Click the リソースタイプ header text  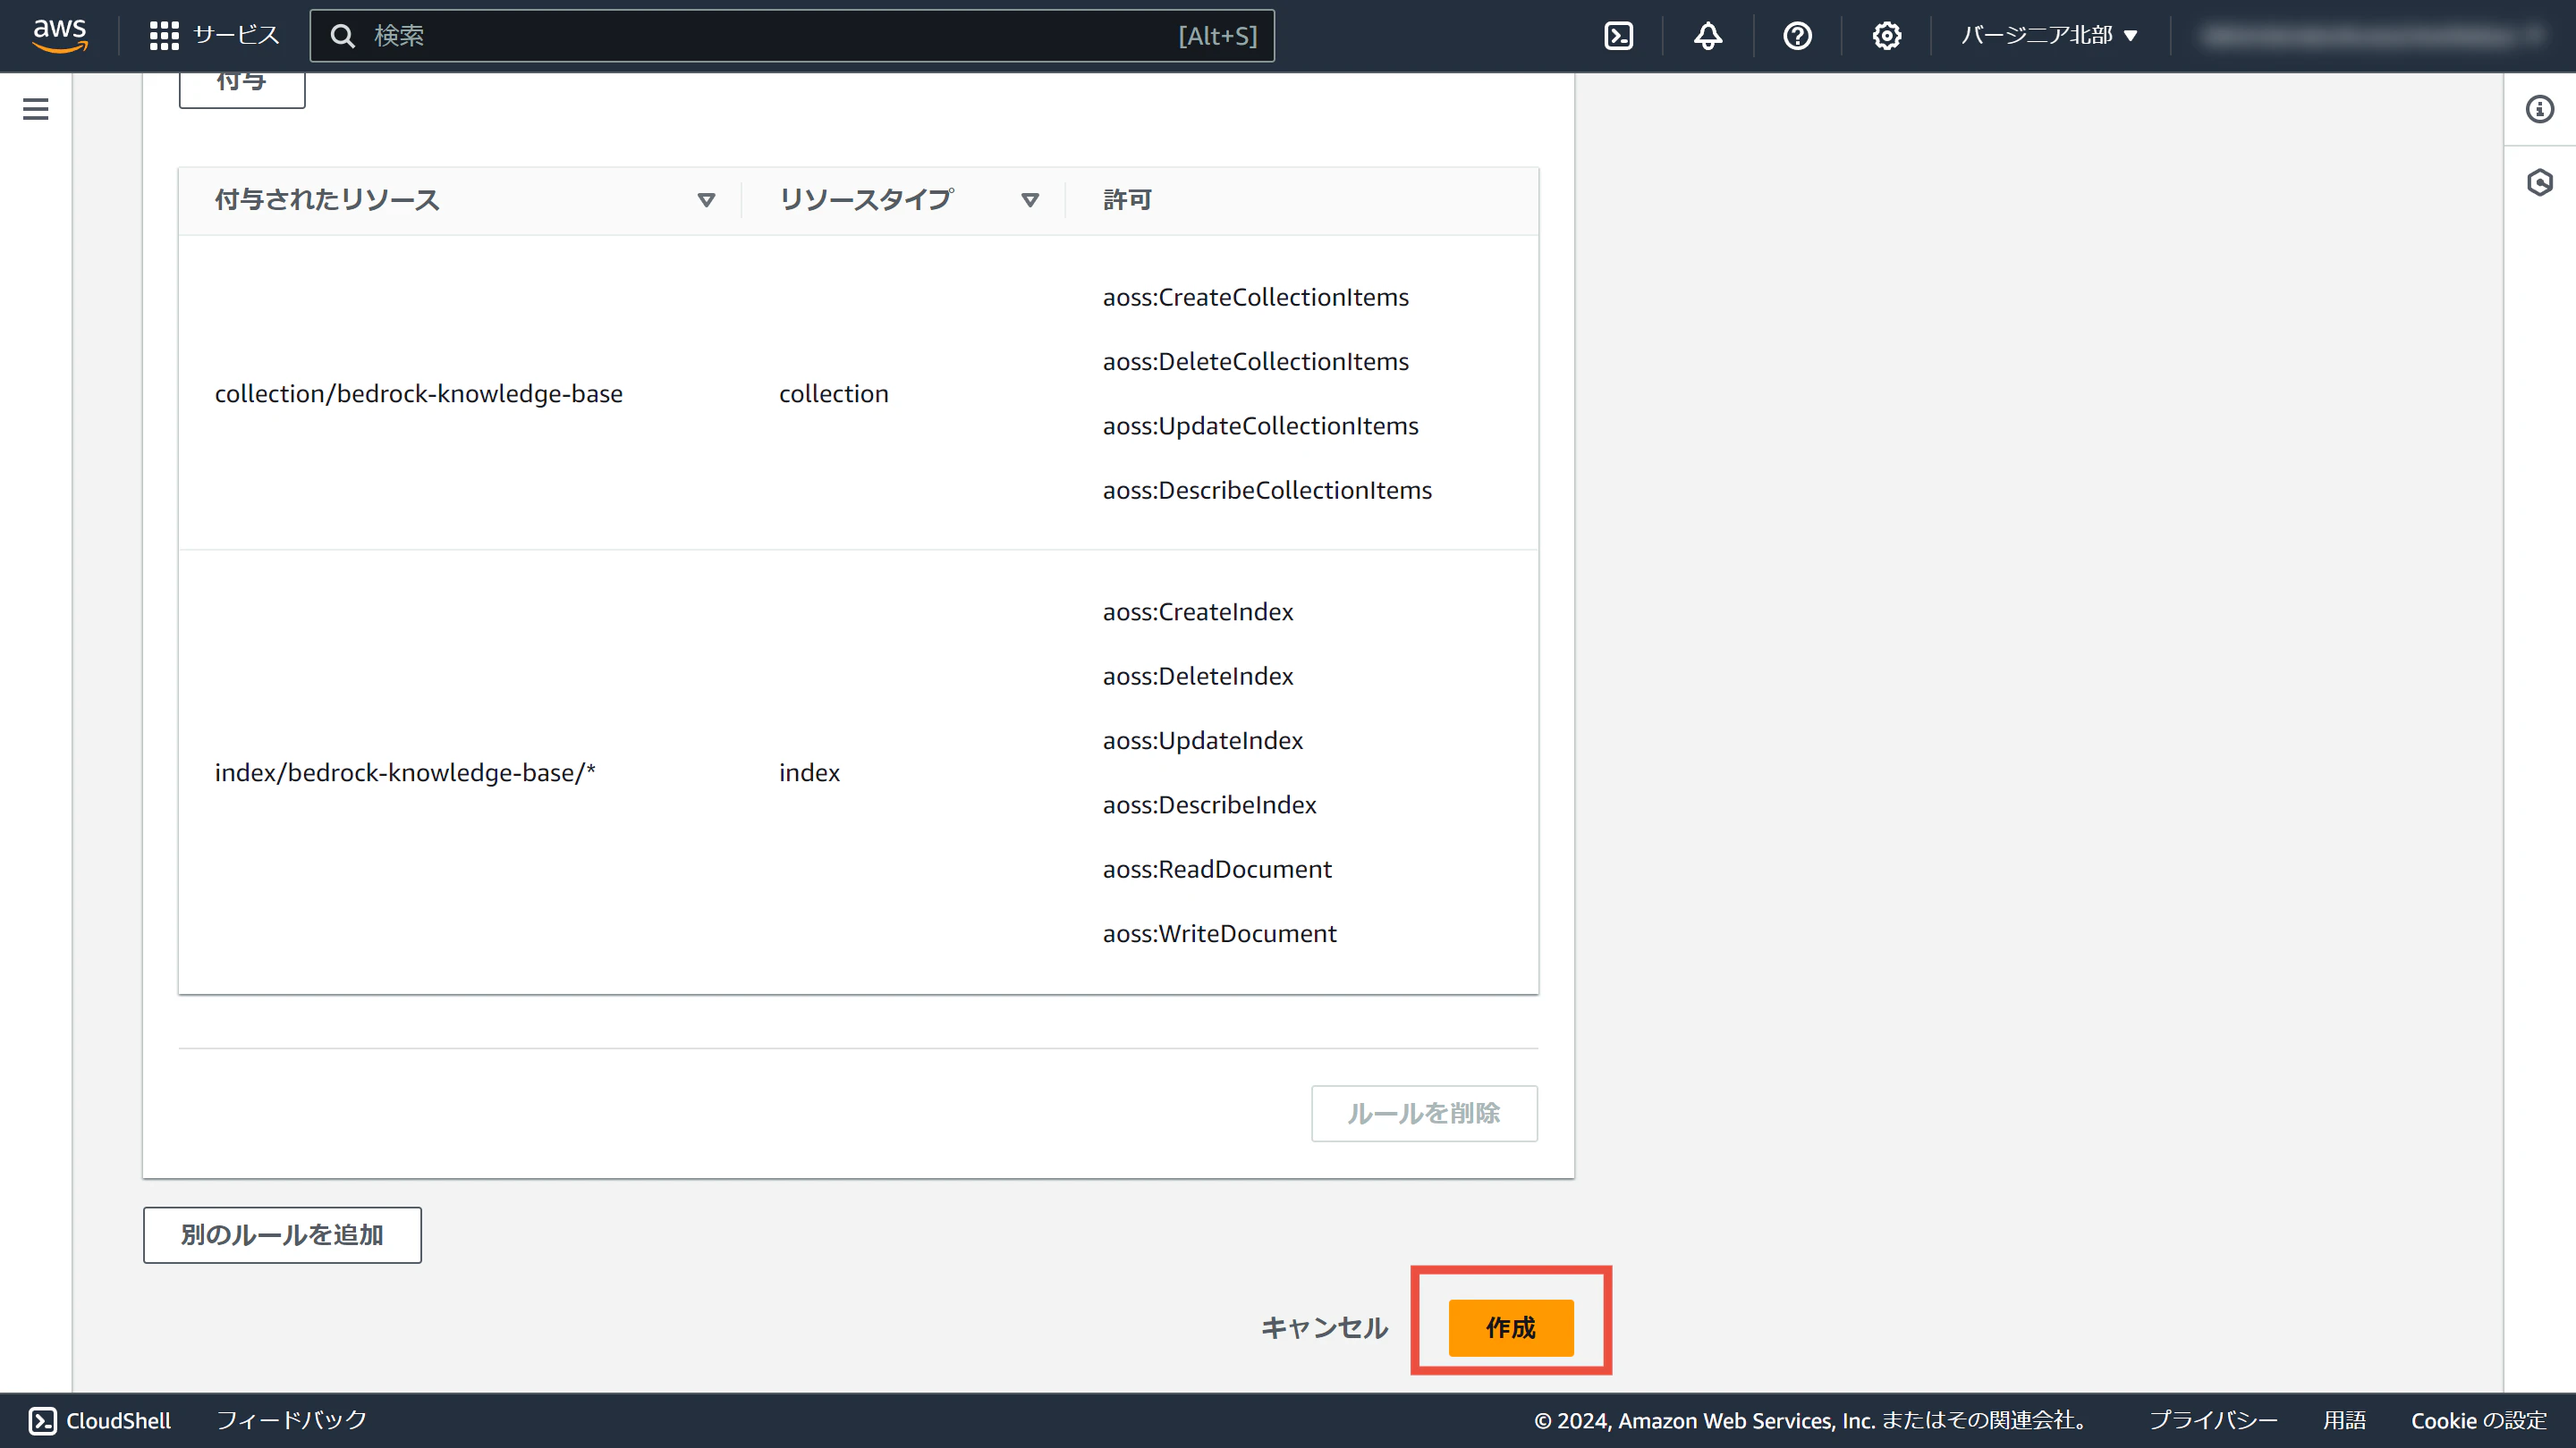coord(866,200)
